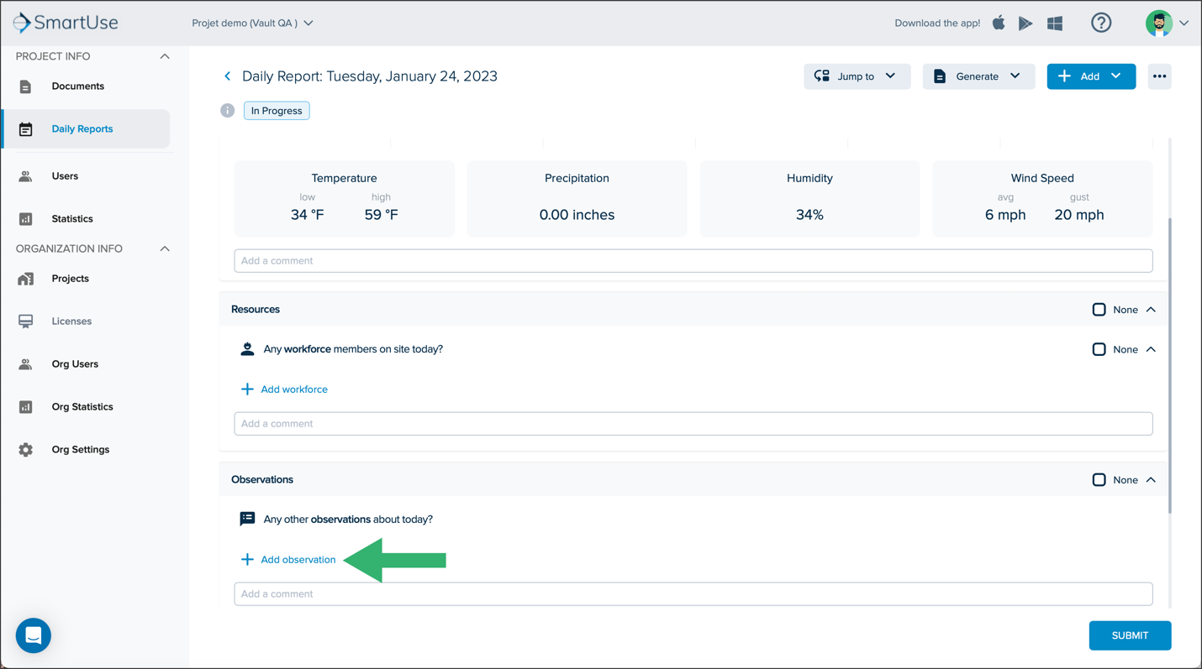Check the None box for workforce question
1202x669 pixels.
[x=1099, y=349]
